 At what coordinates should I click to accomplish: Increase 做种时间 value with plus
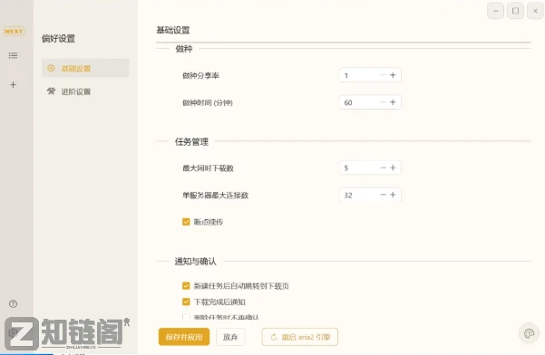pos(393,102)
